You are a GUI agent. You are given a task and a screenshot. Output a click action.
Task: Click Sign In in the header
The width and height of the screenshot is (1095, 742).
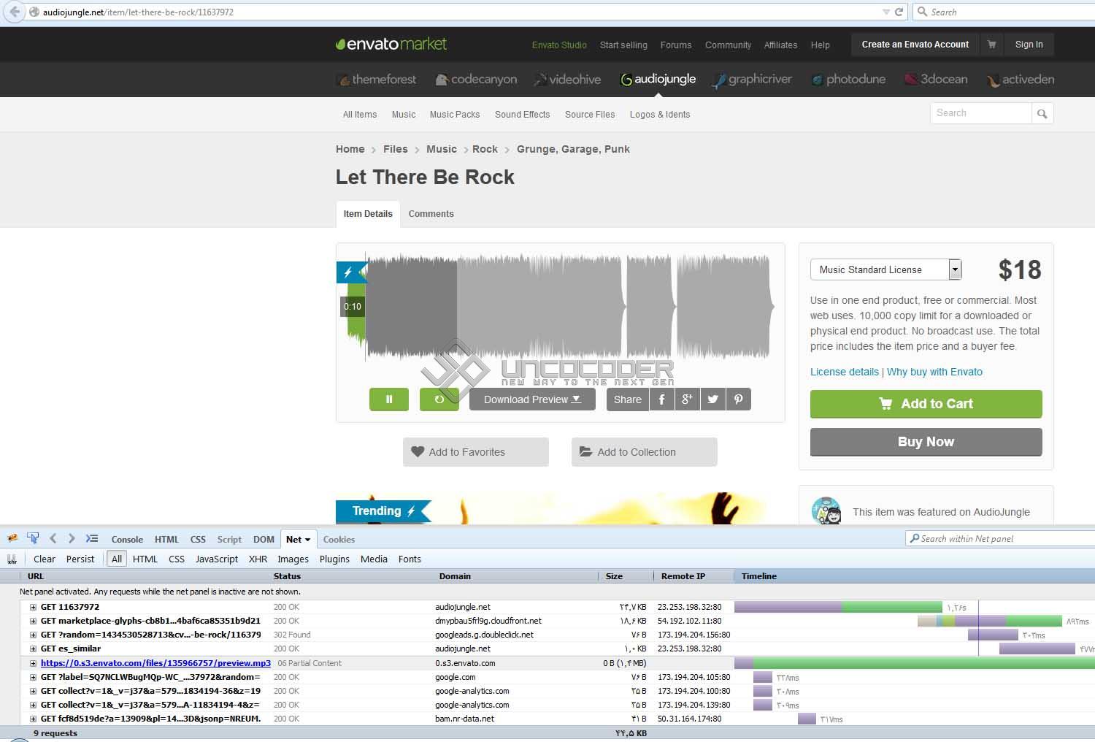click(x=1029, y=45)
